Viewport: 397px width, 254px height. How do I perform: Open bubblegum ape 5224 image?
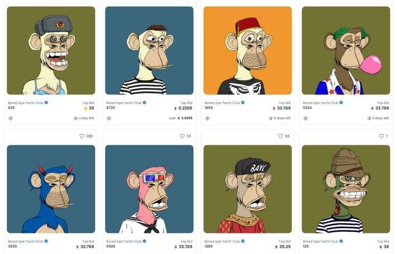pos(346,50)
